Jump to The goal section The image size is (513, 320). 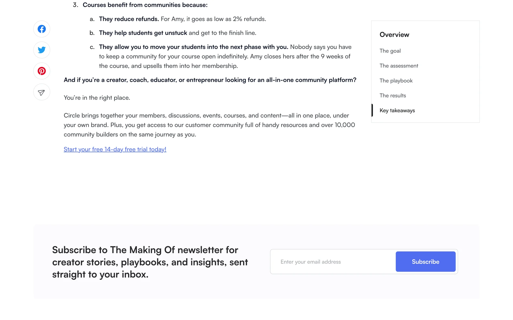390,51
